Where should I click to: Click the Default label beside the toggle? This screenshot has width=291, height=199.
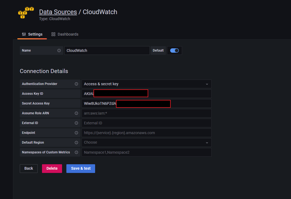click(158, 50)
